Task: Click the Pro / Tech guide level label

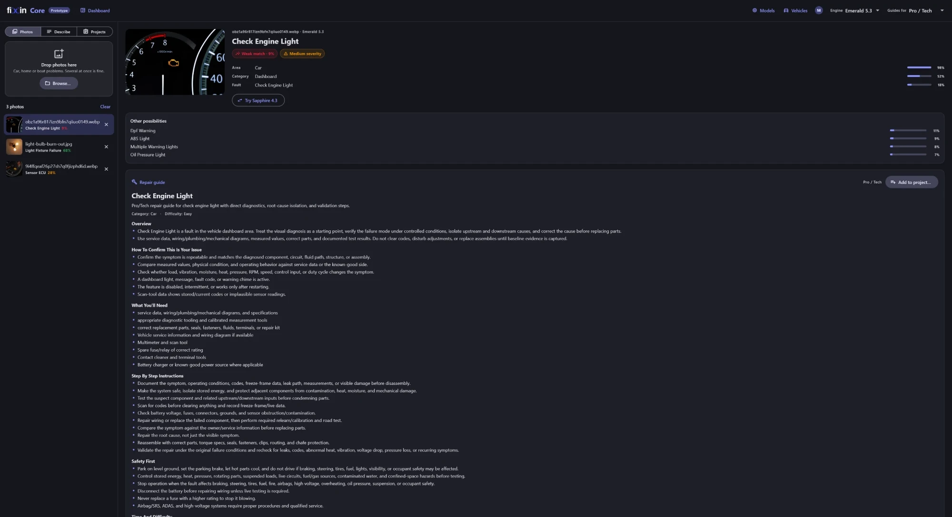Action: pyautogui.click(x=872, y=182)
